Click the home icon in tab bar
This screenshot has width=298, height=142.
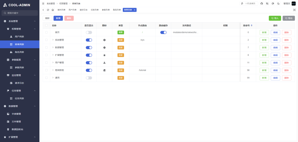53,10
